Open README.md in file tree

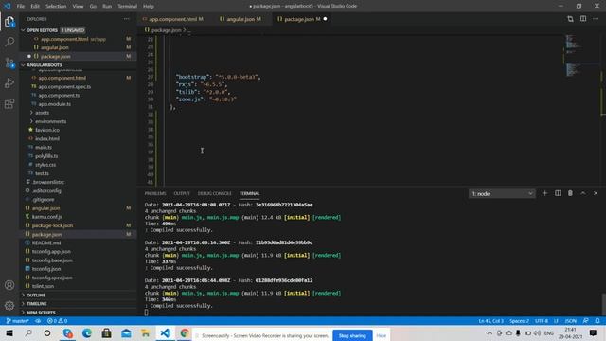click(x=46, y=242)
